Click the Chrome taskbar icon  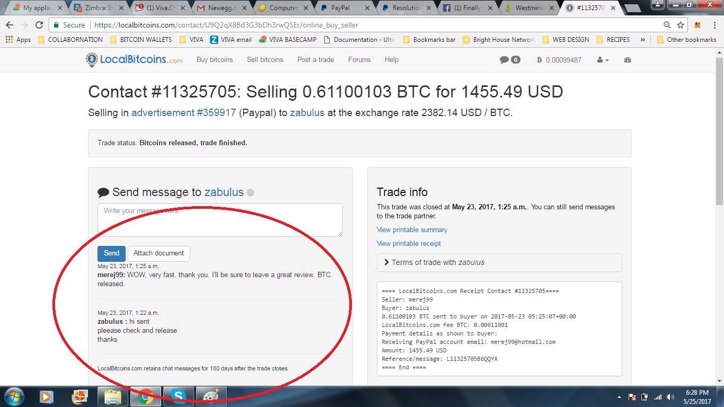(145, 396)
